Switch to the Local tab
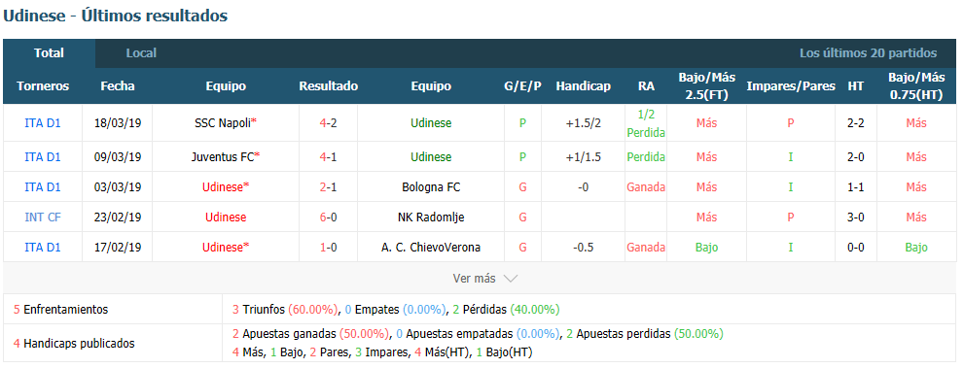 click(141, 53)
